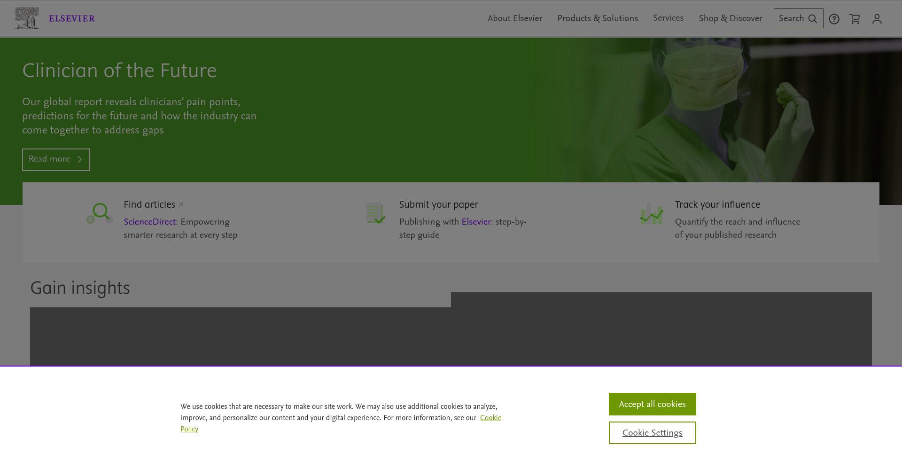Click the Track your influence chart icon
902x469 pixels.
[x=652, y=214]
